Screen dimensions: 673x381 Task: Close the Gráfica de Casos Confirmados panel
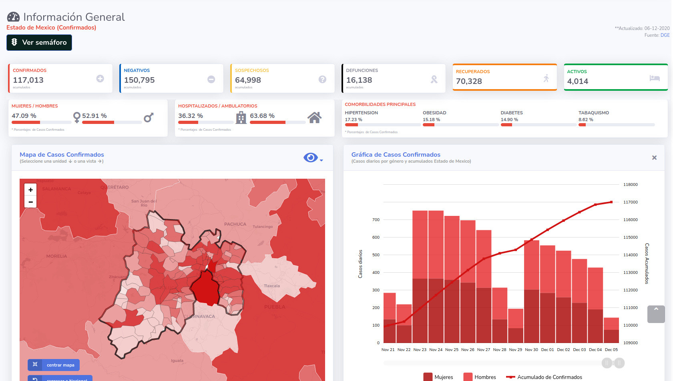click(x=654, y=158)
